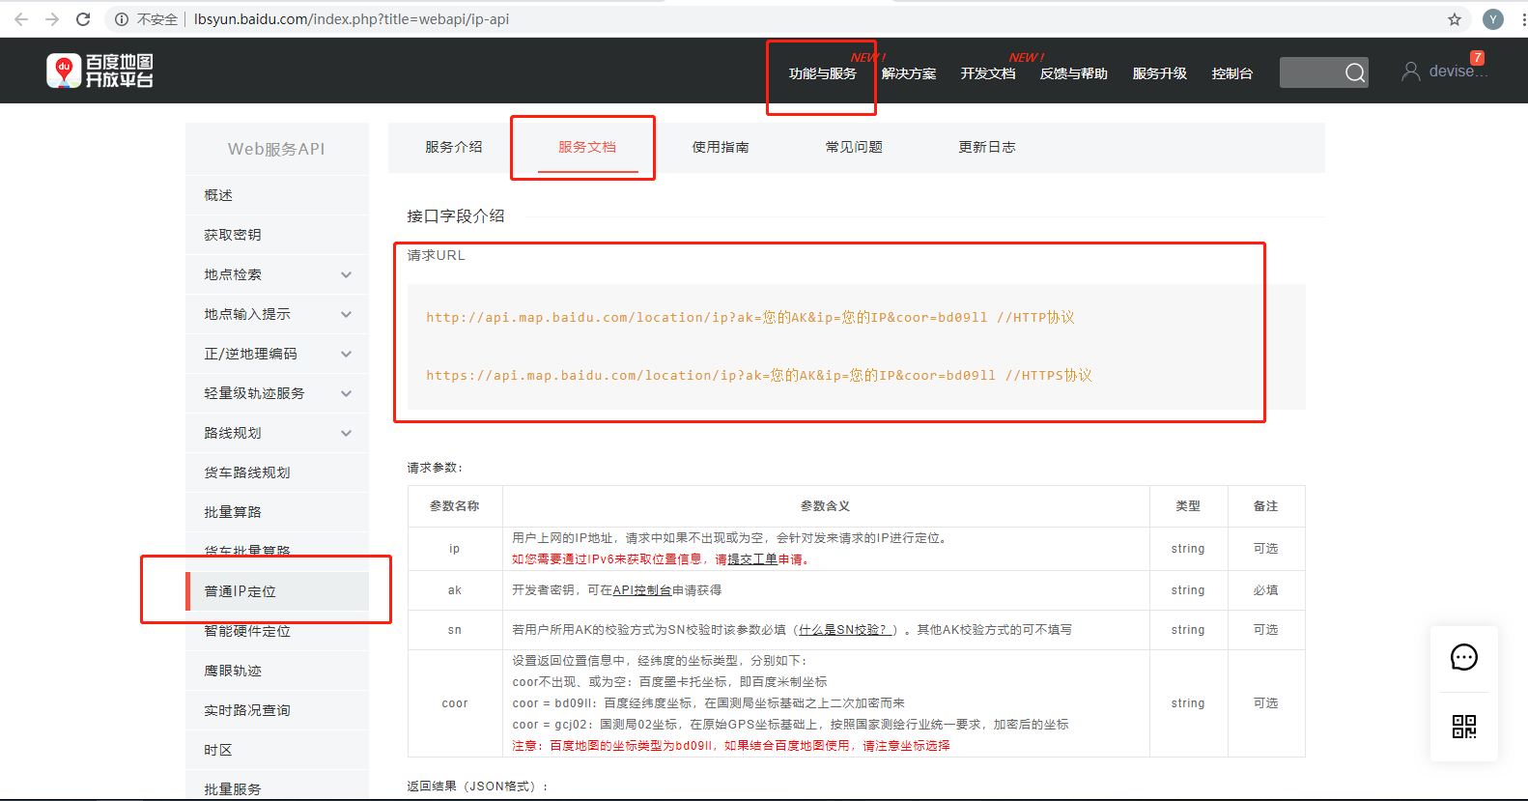The image size is (1528, 801).
Task: Open notification badge showing 7
Action: tap(1477, 58)
